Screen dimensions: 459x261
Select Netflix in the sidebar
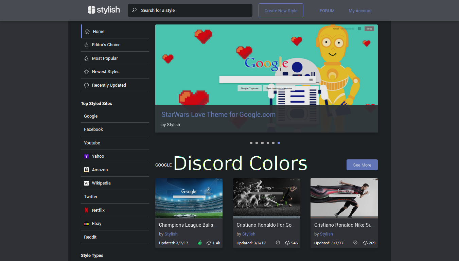[x=115, y=210]
